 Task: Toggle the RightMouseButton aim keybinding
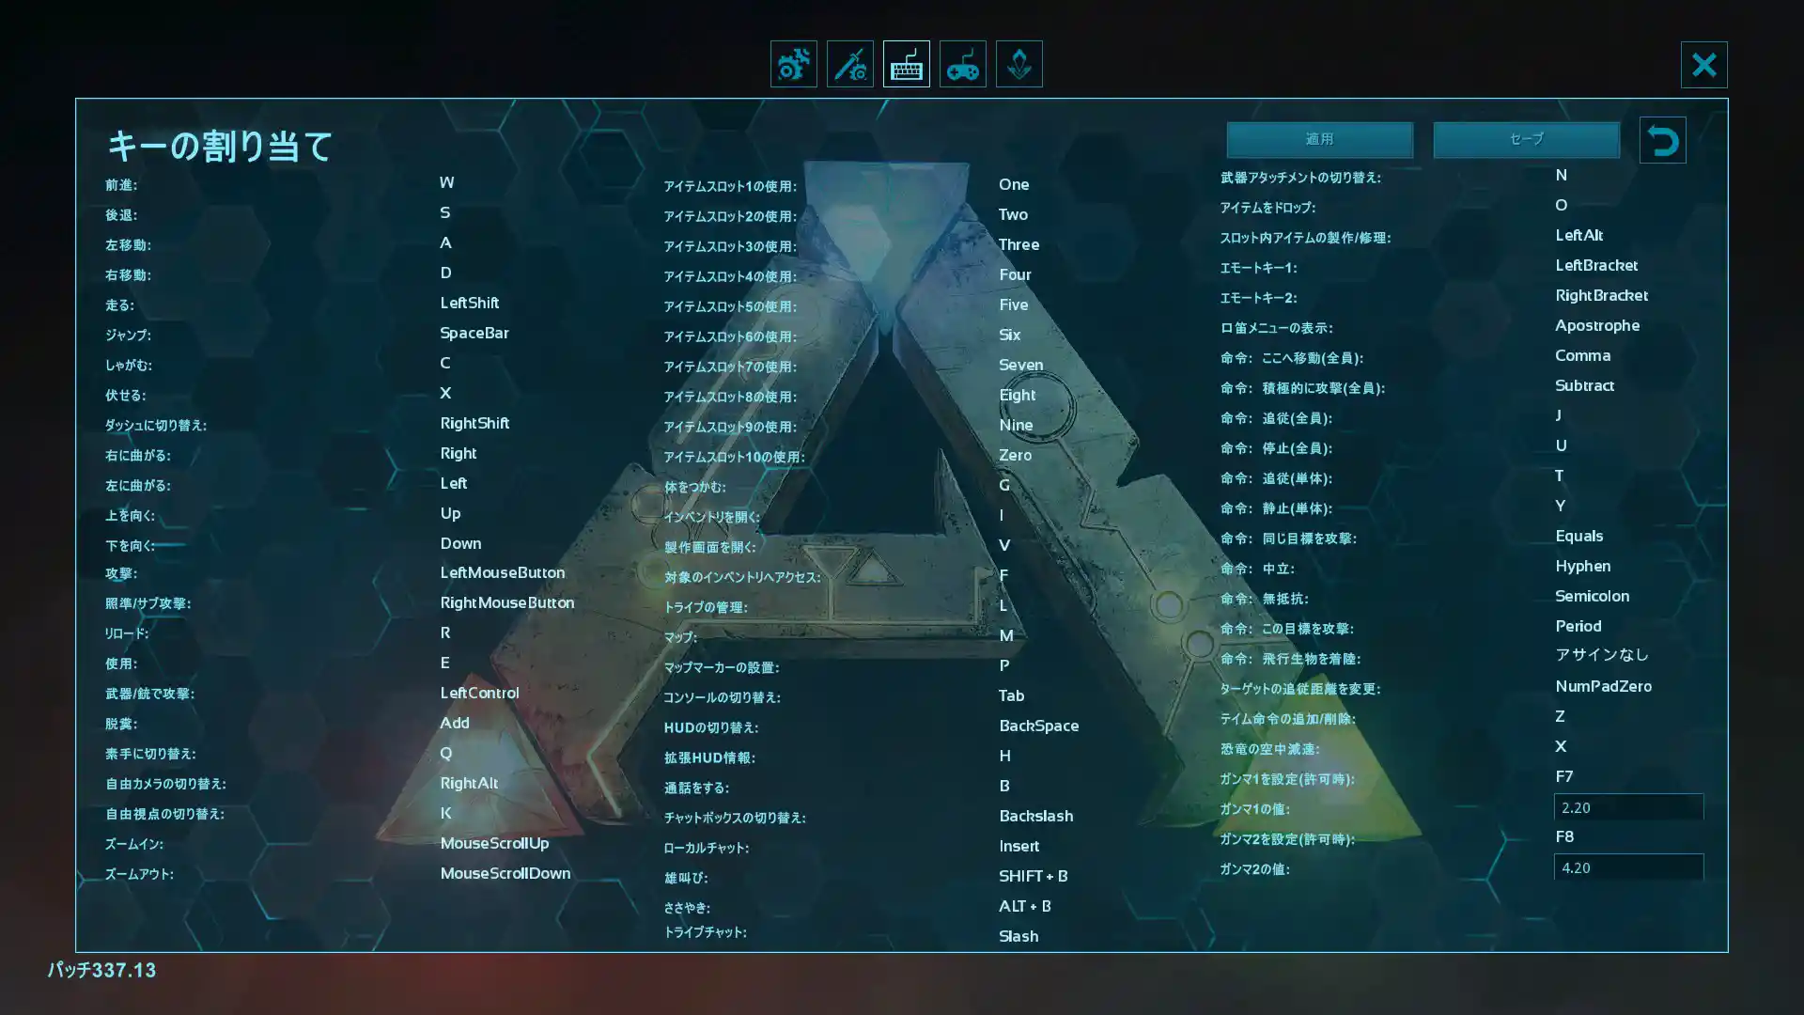[506, 603]
